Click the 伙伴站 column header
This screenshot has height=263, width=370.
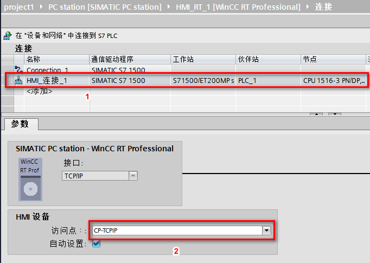[269, 59]
